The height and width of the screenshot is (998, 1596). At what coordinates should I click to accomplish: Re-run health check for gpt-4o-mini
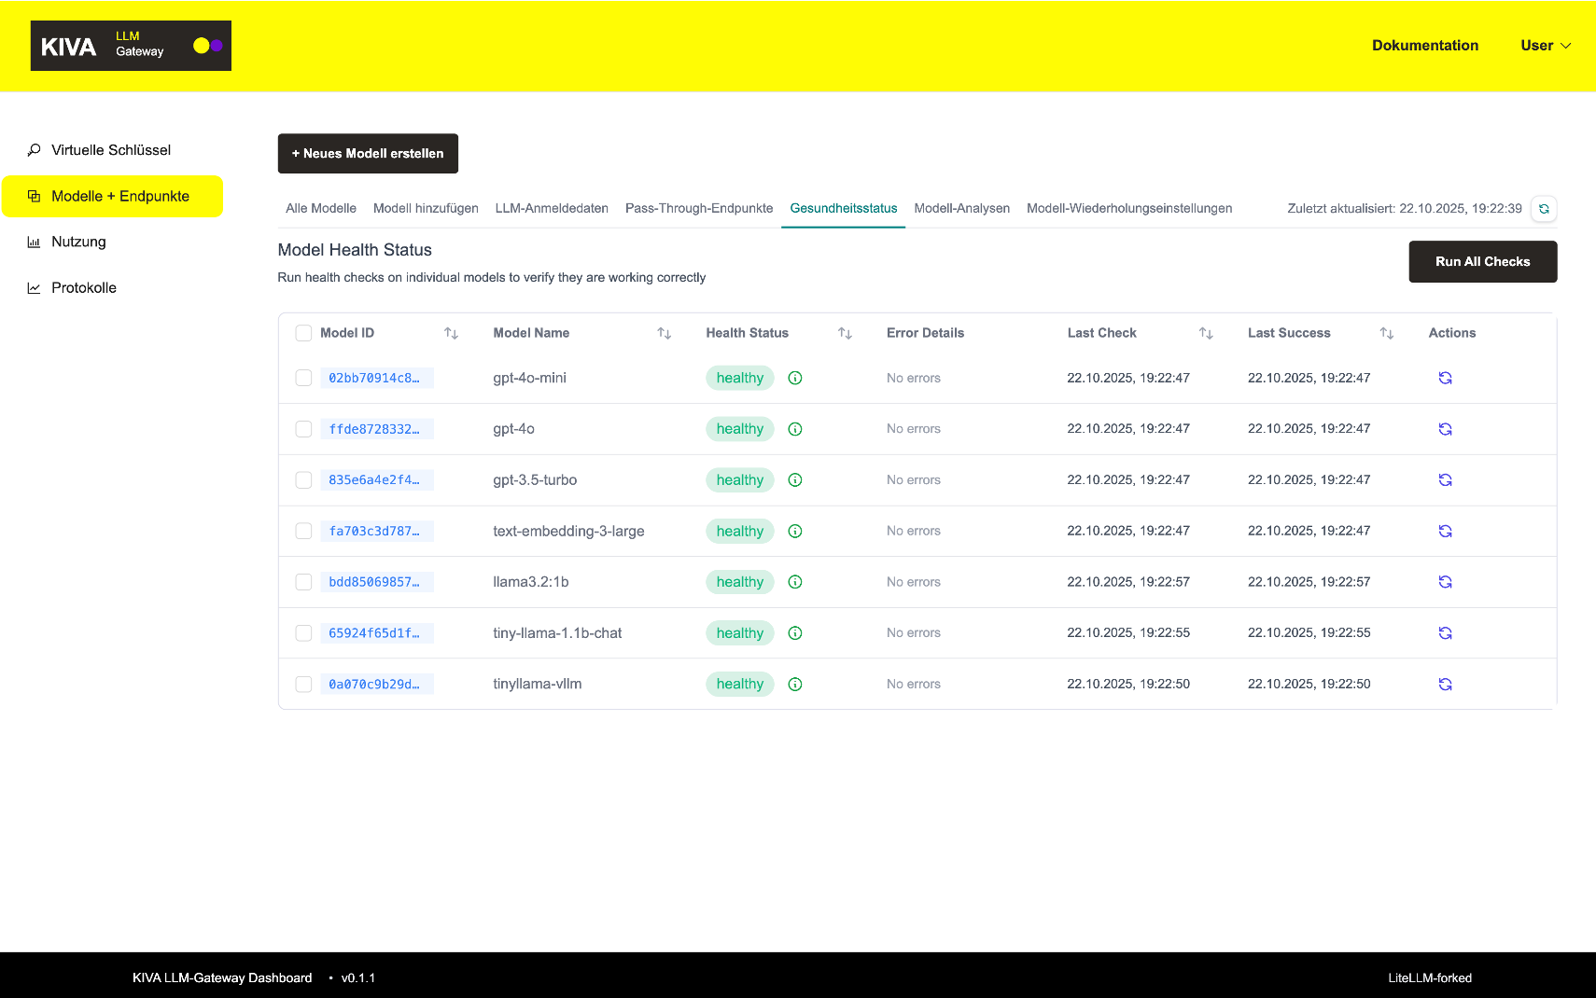pyautogui.click(x=1445, y=378)
